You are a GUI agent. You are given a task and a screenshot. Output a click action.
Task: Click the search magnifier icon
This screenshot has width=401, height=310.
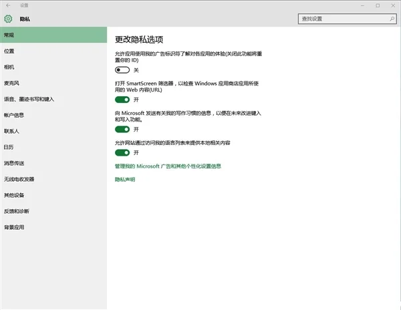click(x=392, y=19)
